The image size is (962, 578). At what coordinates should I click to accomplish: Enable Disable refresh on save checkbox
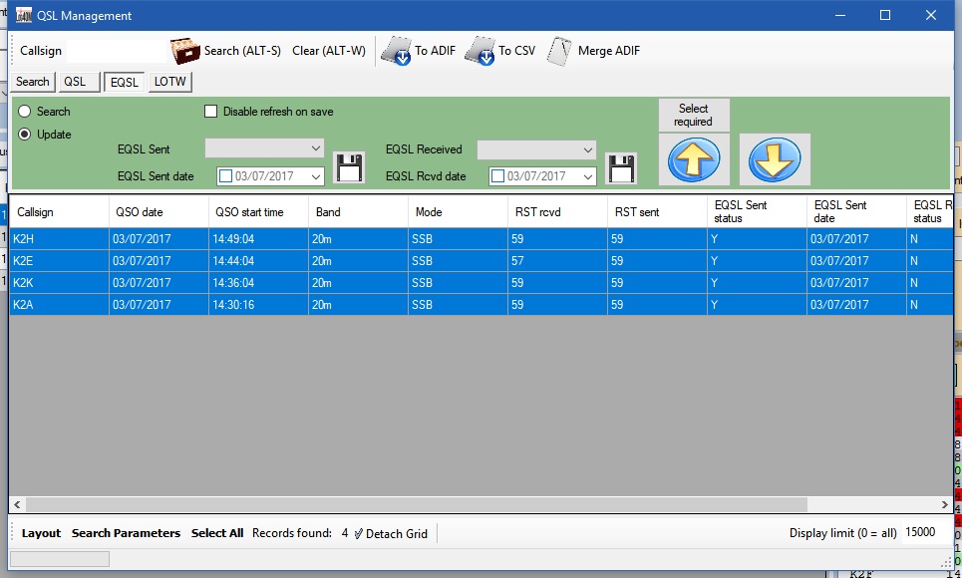(x=211, y=111)
